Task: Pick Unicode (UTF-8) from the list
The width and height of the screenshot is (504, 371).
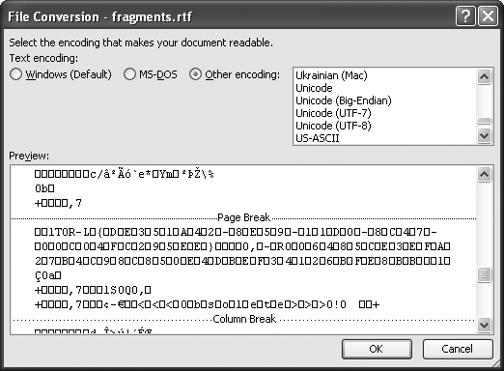Action: [333, 126]
